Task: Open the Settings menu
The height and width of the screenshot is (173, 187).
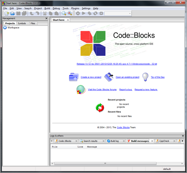Action: [x=86, y=8]
